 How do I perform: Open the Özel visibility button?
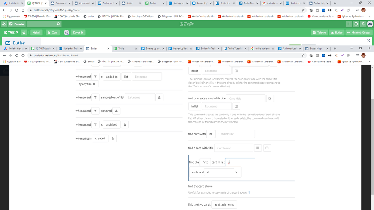(x=52, y=33)
